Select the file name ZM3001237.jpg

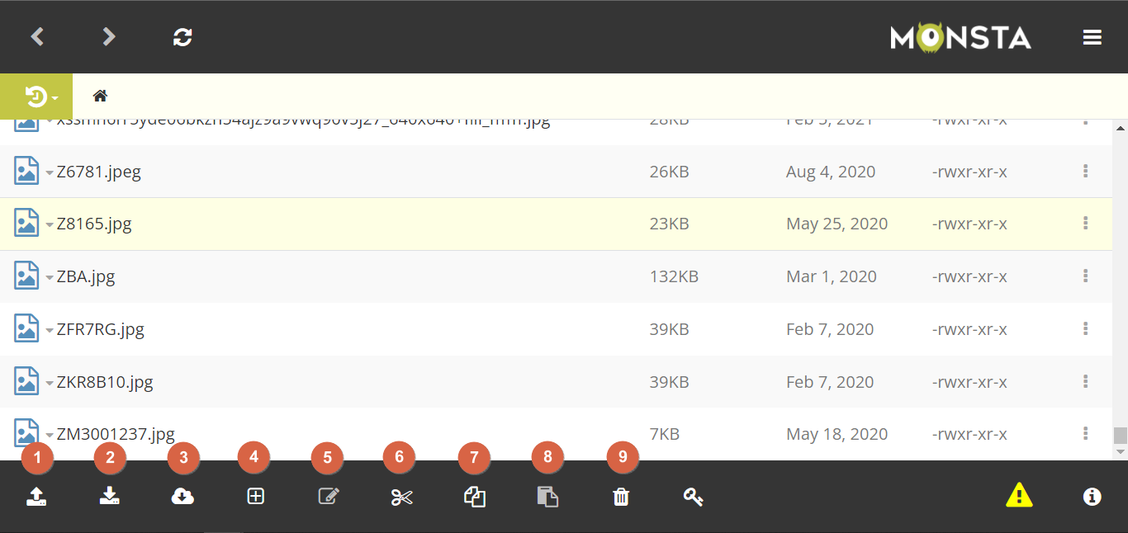point(116,435)
